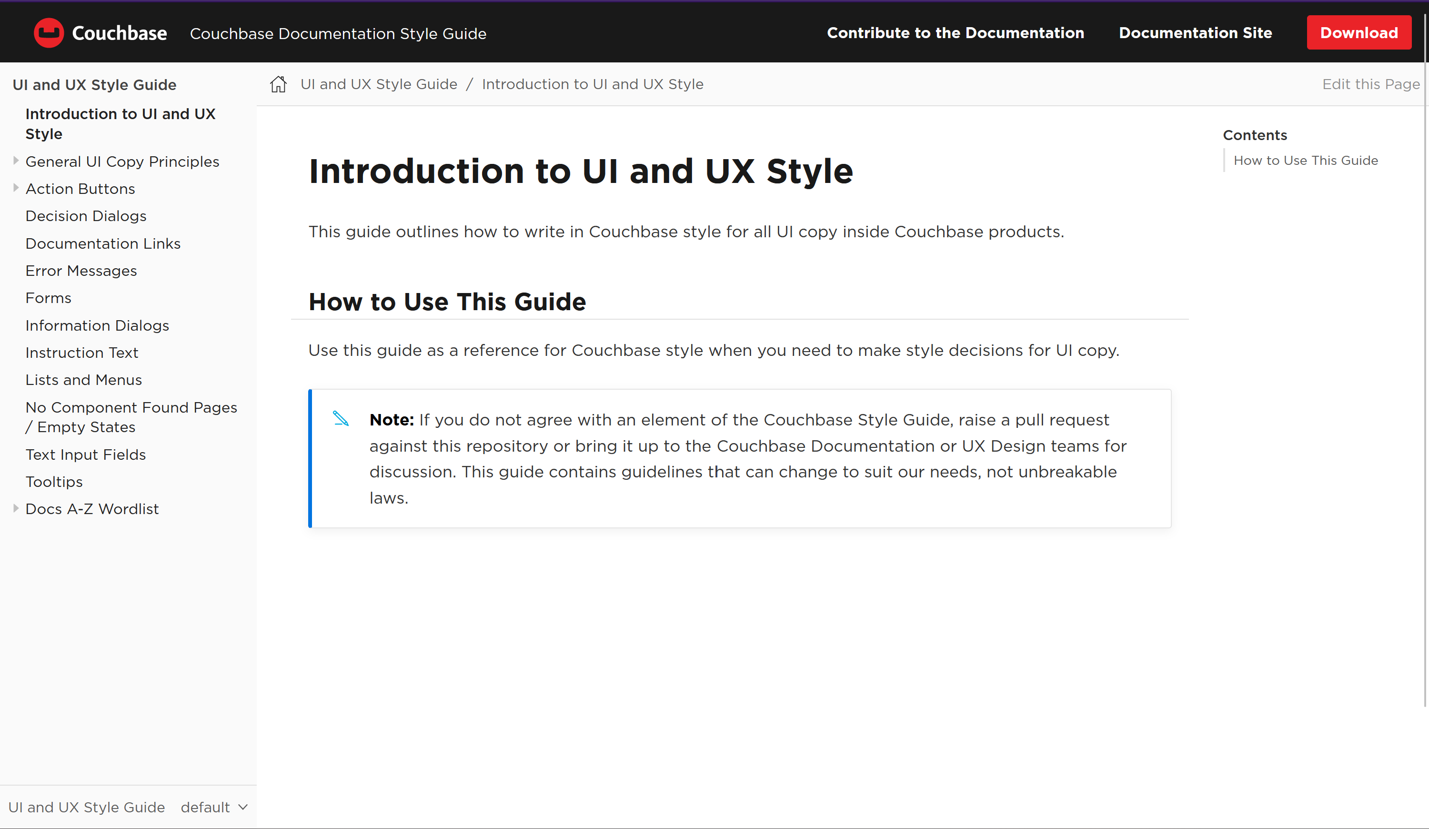Open the home breadcrumb icon
The image size is (1429, 829).
tap(278, 84)
